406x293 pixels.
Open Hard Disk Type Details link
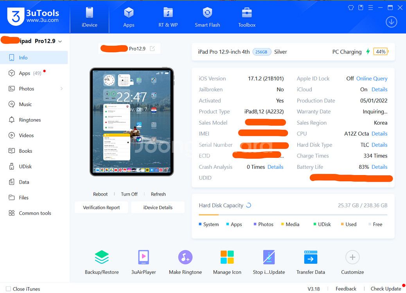(379, 145)
